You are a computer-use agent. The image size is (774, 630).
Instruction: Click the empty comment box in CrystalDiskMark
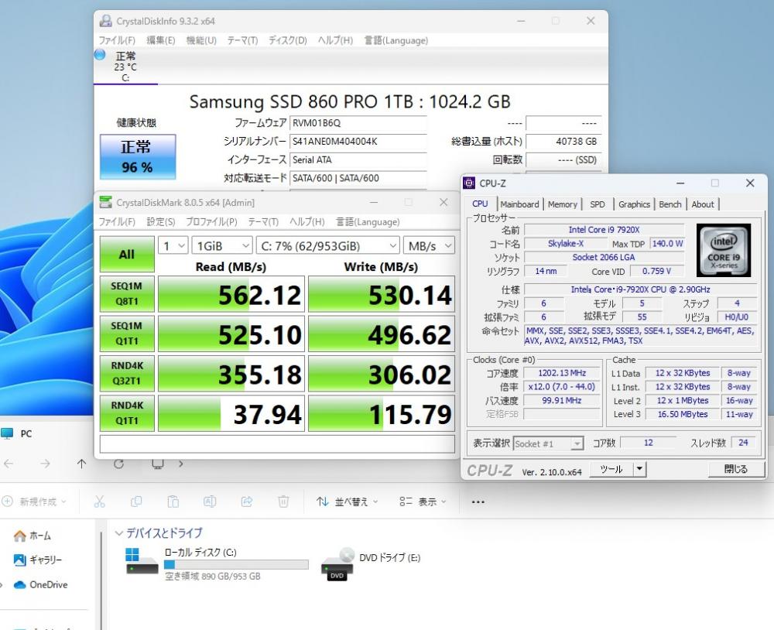[x=277, y=444]
